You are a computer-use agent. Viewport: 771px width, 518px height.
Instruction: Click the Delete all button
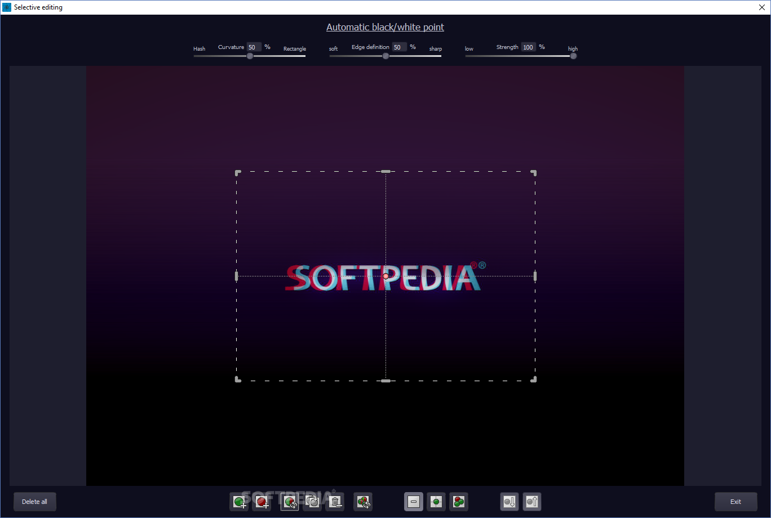pyautogui.click(x=35, y=502)
